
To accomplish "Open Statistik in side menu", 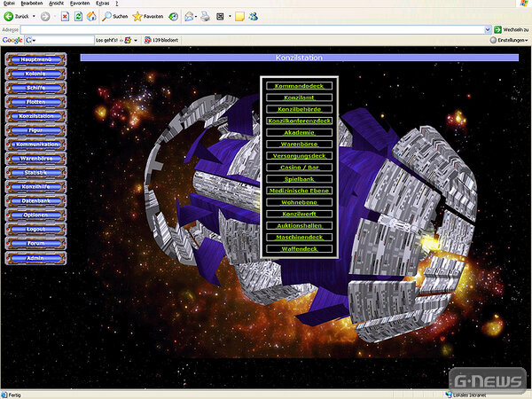I will 36,172.
